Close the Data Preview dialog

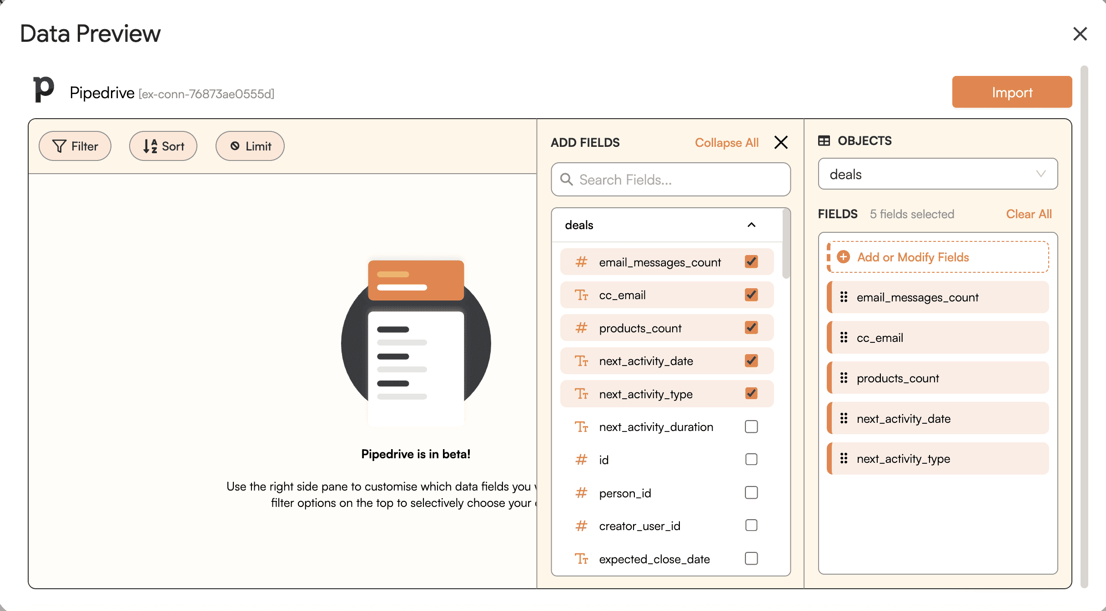click(x=1080, y=34)
